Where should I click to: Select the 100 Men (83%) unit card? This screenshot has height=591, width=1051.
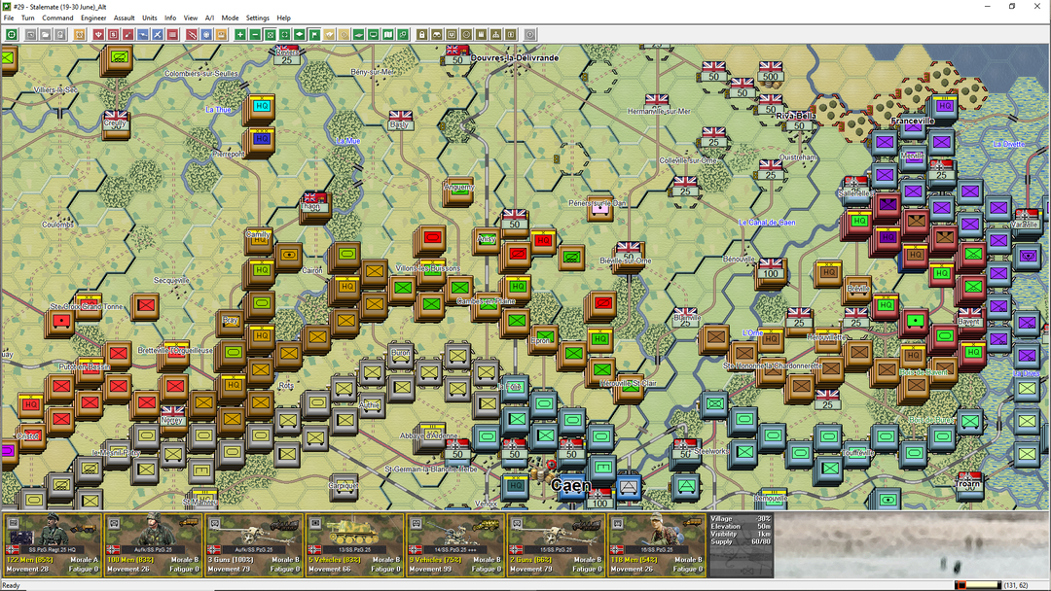click(153, 544)
